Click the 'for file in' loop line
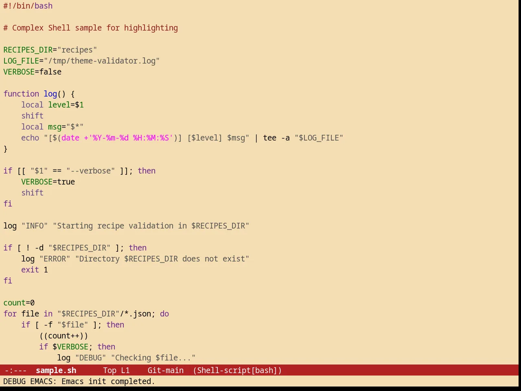Image resolution: width=521 pixels, height=391 pixels. tap(86, 314)
